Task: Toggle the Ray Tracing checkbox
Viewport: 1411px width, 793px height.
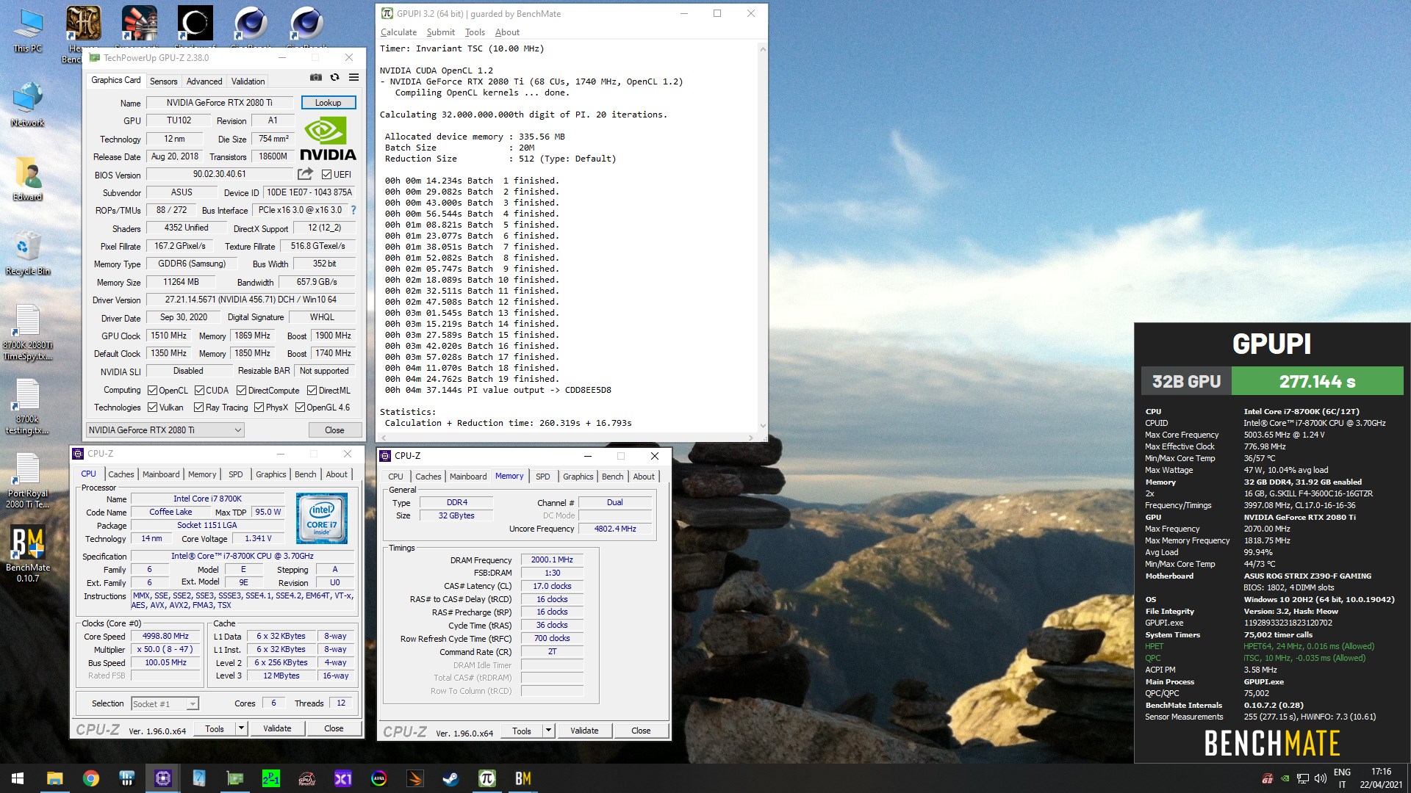Action: pyautogui.click(x=198, y=408)
